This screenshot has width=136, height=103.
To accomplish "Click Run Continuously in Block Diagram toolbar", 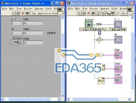I will 84,13.
